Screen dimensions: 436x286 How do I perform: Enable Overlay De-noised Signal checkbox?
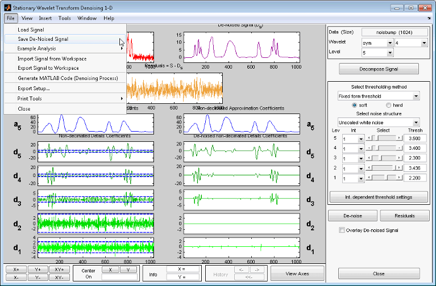click(342, 230)
